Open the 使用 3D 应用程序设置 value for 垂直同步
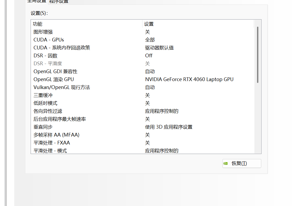The height and width of the screenshot is (206, 304). point(169,127)
